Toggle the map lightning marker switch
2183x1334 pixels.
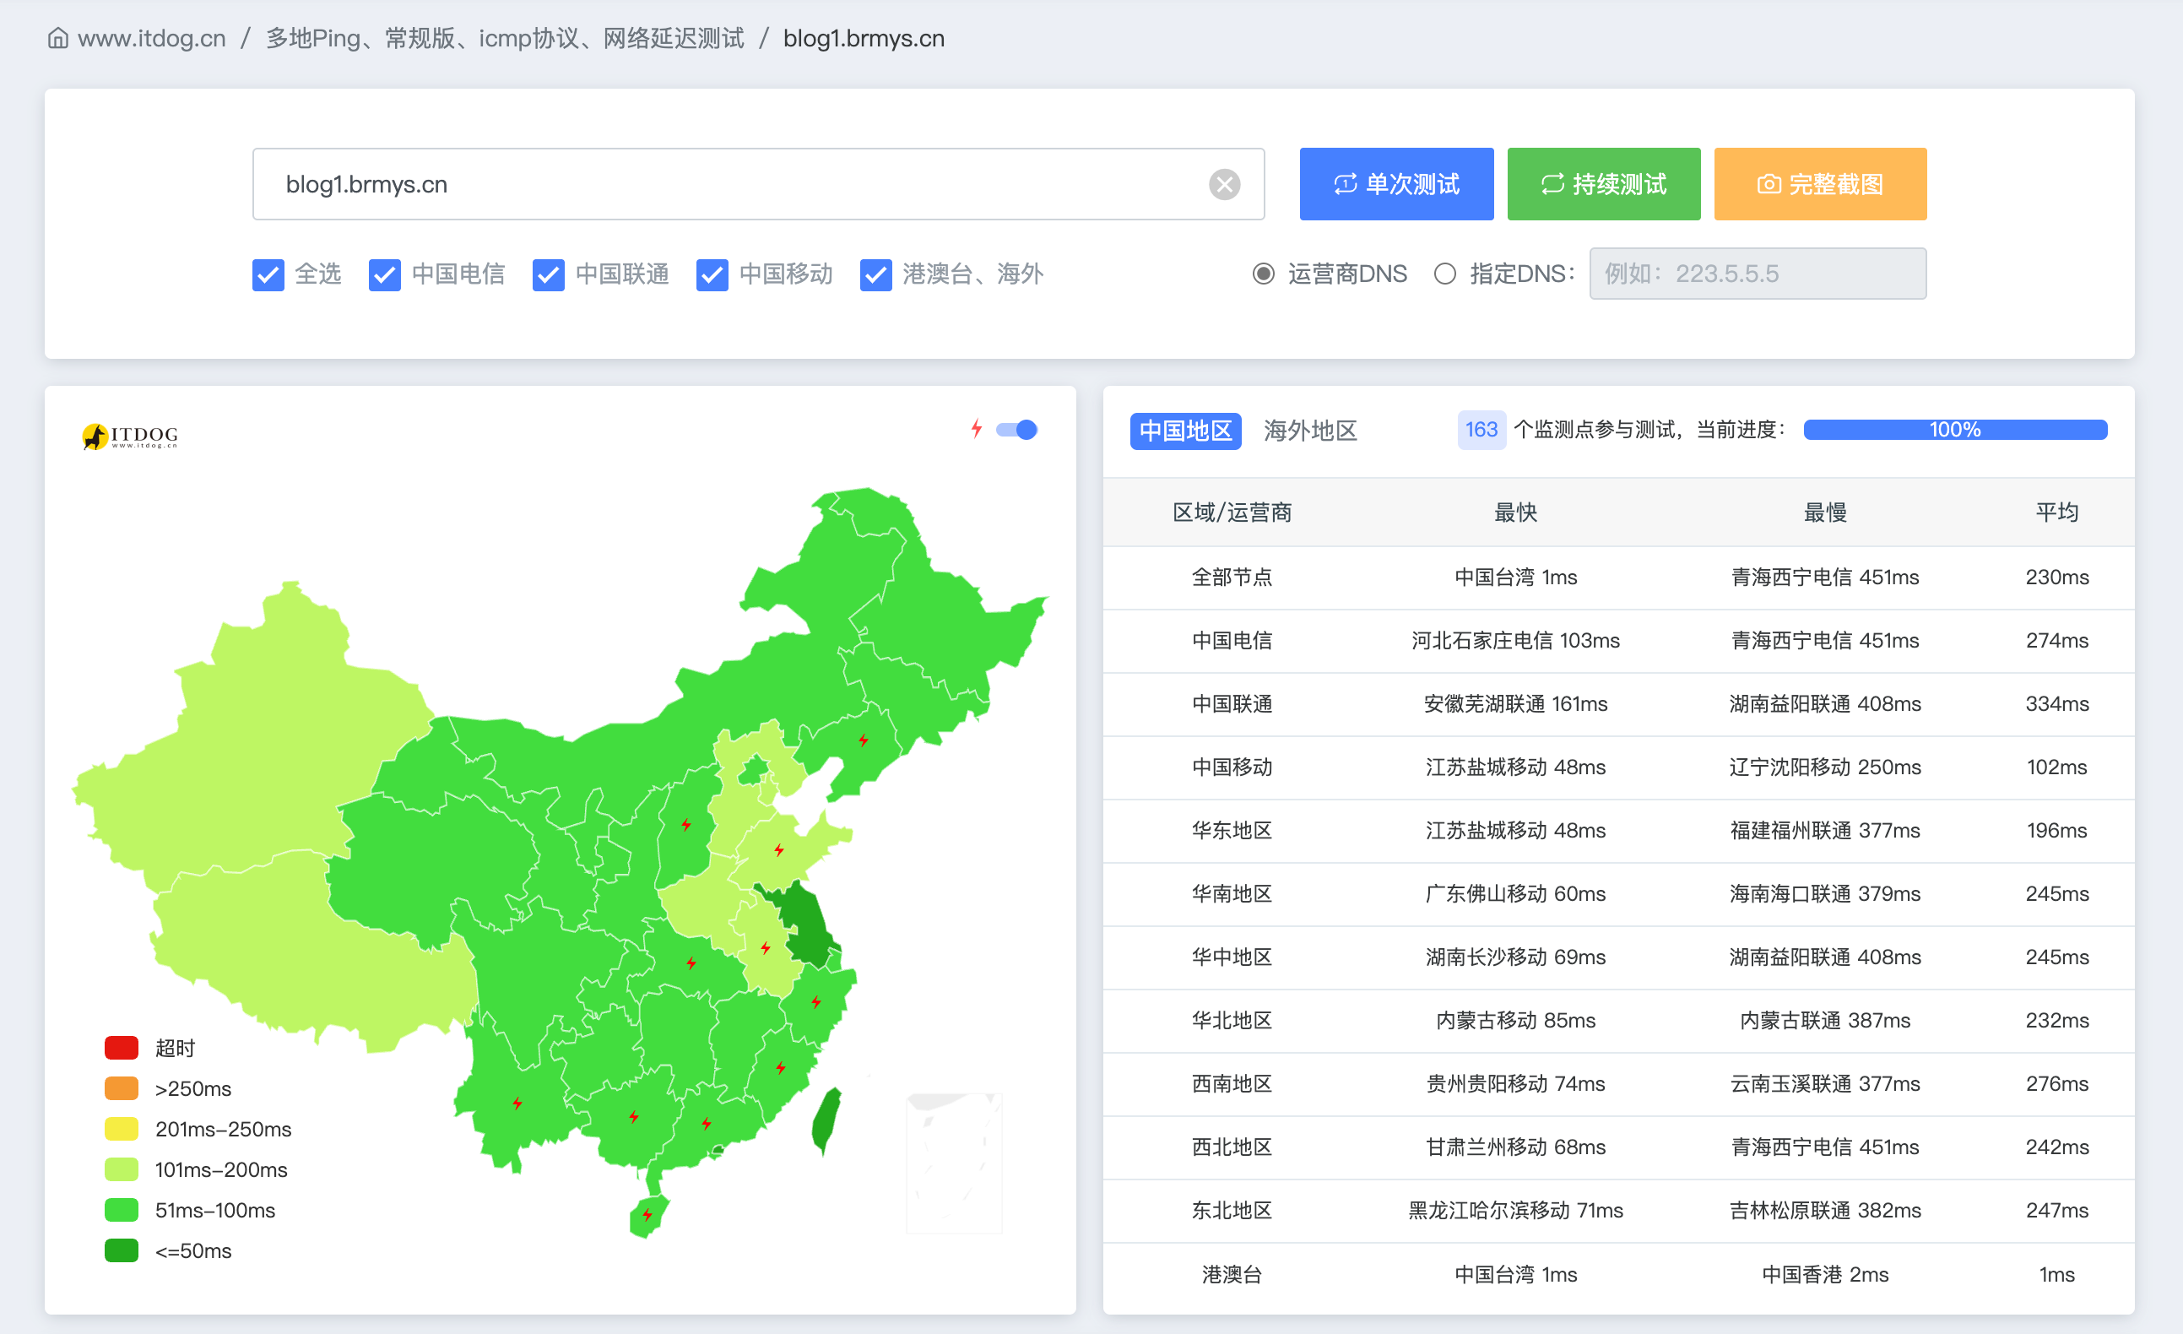coord(1016,430)
